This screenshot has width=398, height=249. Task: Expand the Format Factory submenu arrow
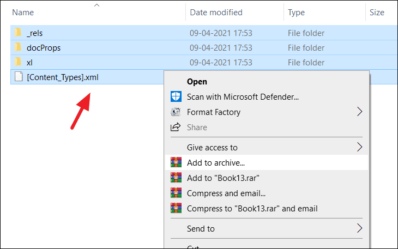359,112
